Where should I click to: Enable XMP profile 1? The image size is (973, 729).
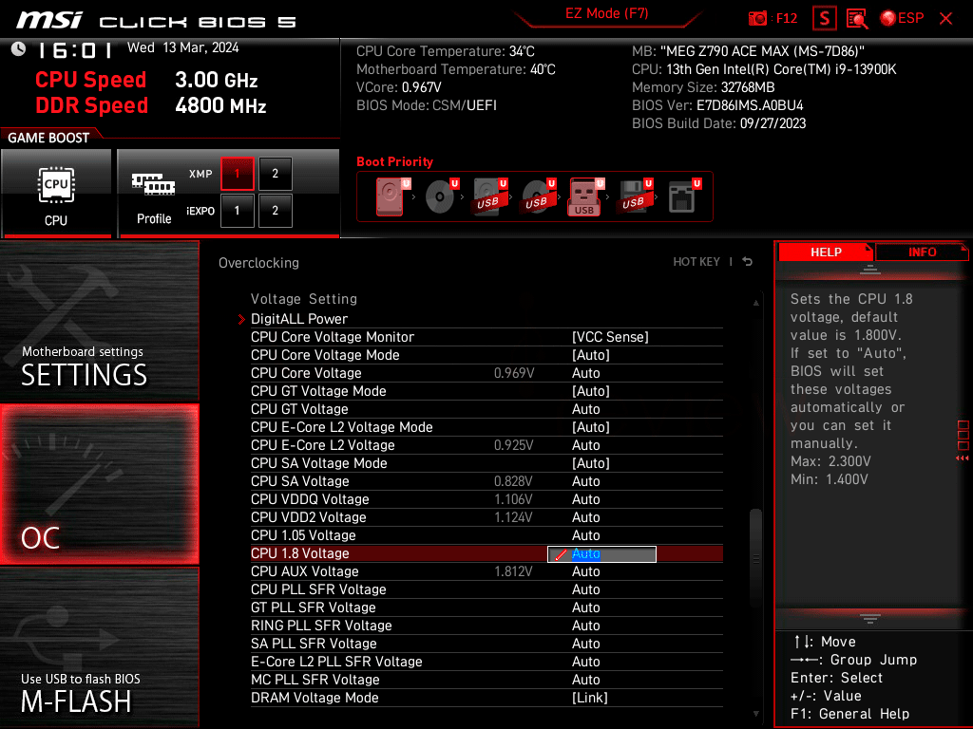point(237,174)
